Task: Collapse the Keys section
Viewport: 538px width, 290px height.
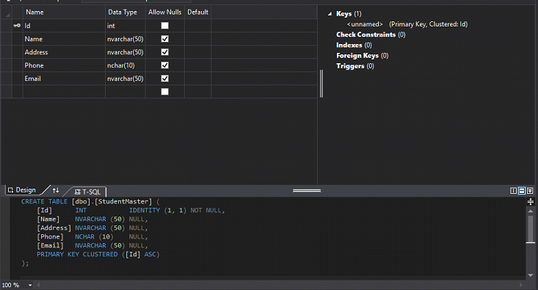Action: tap(330, 14)
